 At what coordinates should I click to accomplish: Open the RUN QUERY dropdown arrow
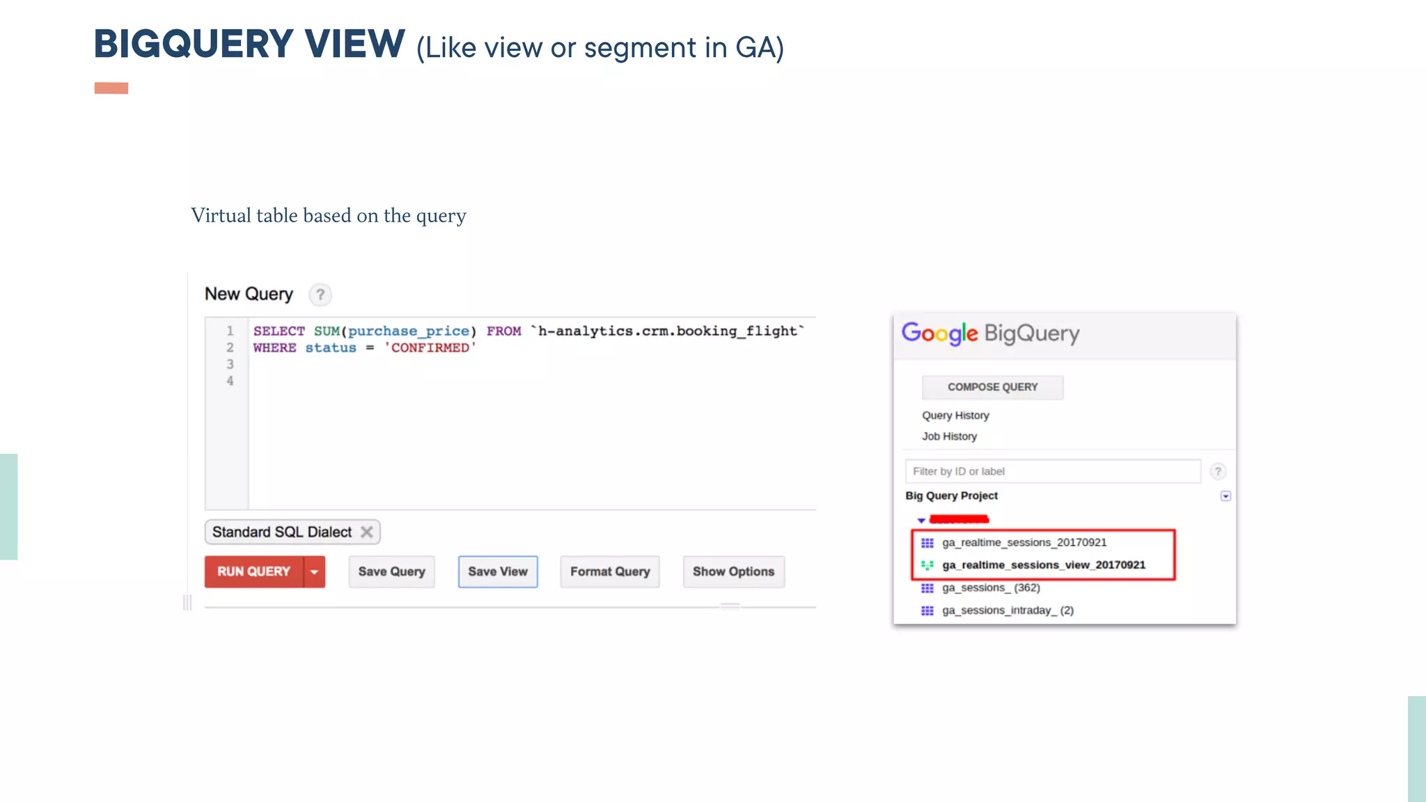[x=315, y=572]
